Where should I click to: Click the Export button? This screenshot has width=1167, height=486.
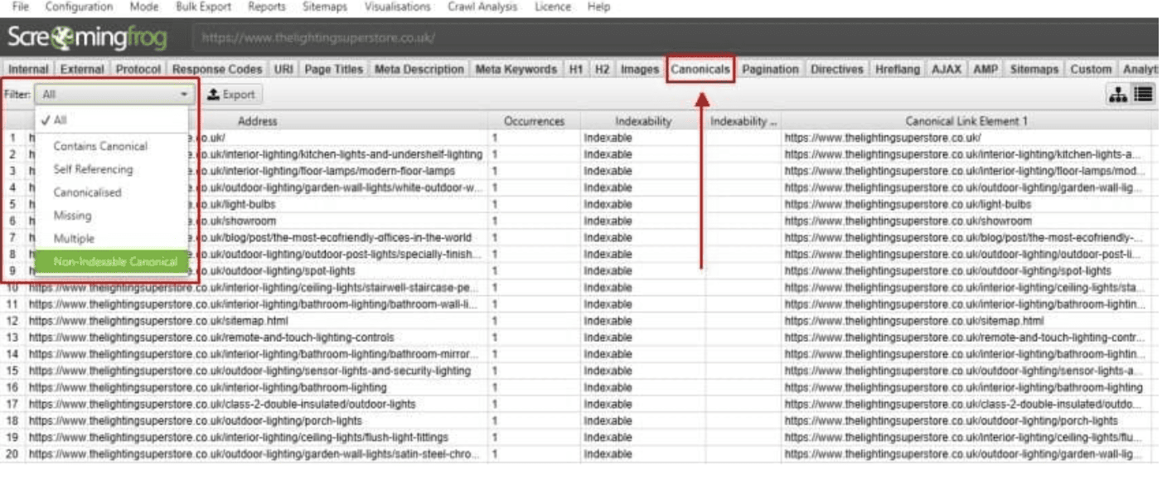coord(232,95)
